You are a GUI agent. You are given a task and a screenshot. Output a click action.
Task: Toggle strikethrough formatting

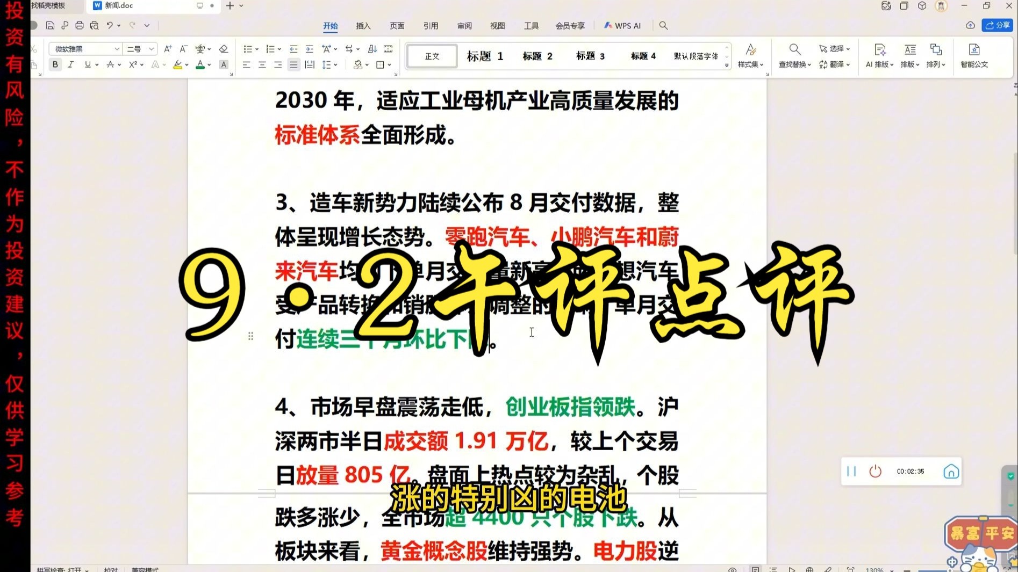110,64
